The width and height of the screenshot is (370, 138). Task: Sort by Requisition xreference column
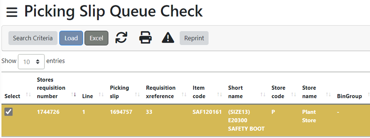coord(184,95)
